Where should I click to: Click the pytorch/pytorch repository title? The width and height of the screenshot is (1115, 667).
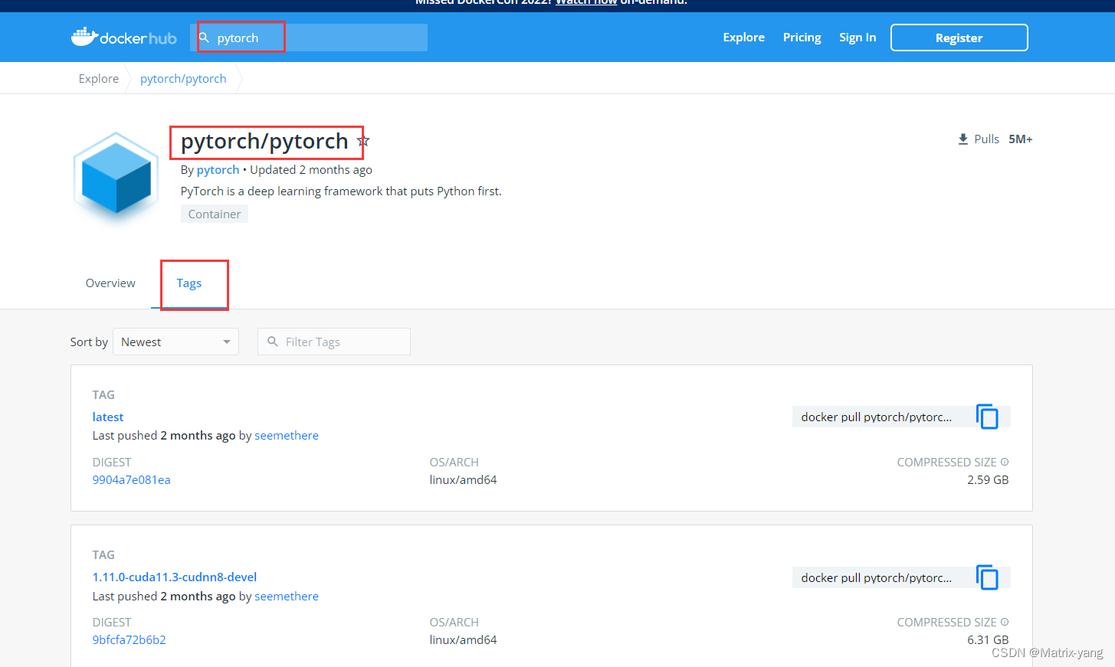tap(264, 141)
